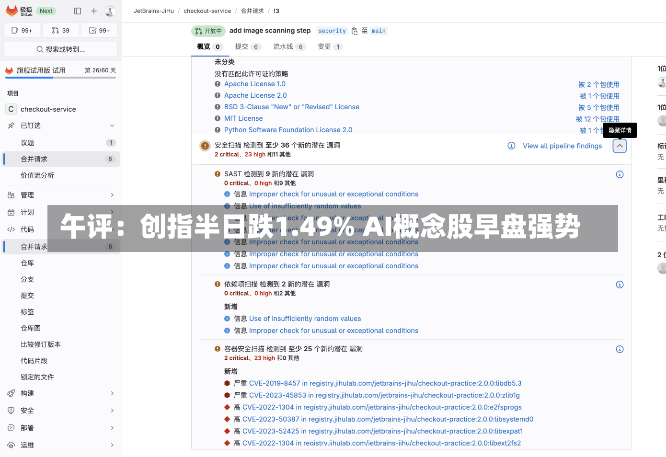Open BSD 3-Clause license link

click(x=292, y=107)
